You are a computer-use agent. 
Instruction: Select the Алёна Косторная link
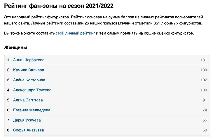(29, 80)
